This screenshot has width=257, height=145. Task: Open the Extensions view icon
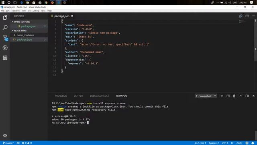5,58
